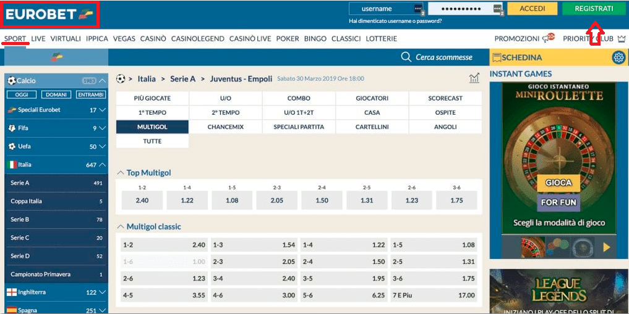Click the England flag icon in the sidebar

coord(12,292)
